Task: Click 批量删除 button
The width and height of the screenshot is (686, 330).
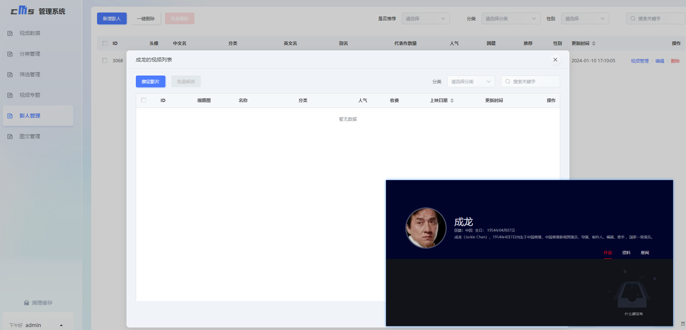Action: (180, 18)
